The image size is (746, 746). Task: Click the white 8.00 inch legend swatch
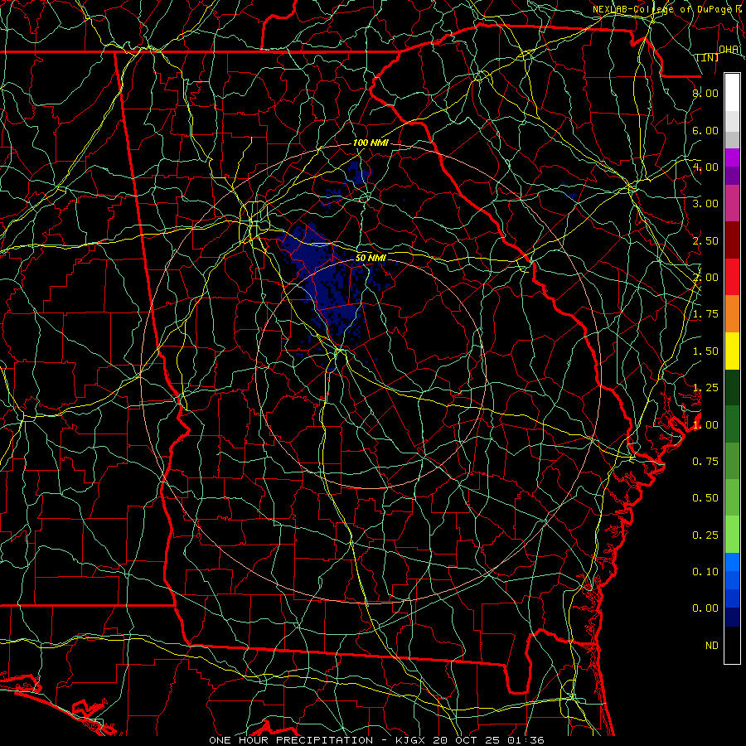point(732,93)
